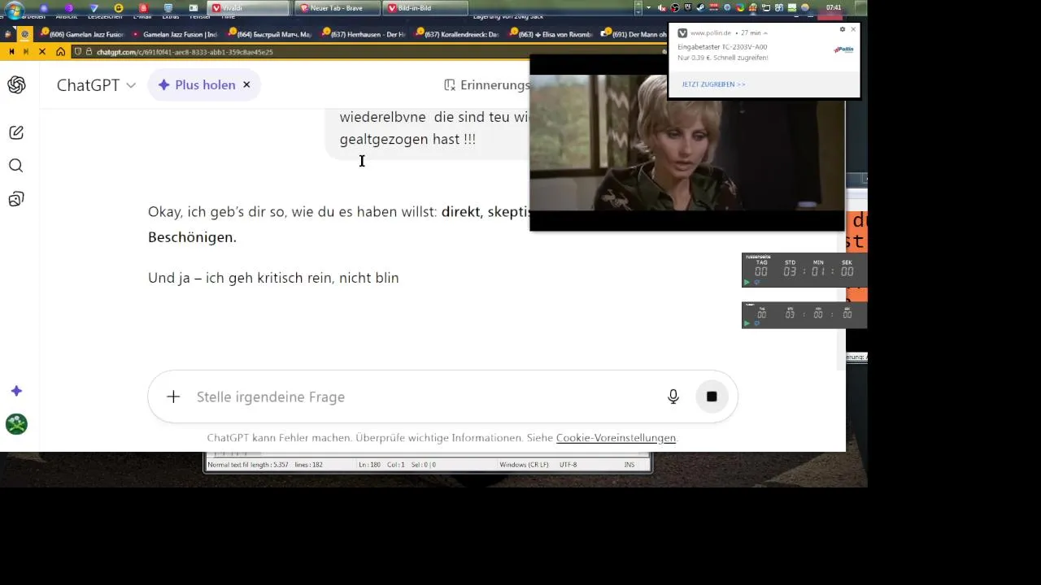Click the Windows (CR LF) status bar entry
The height and width of the screenshot is (585, 1041).
pos(524,465)
